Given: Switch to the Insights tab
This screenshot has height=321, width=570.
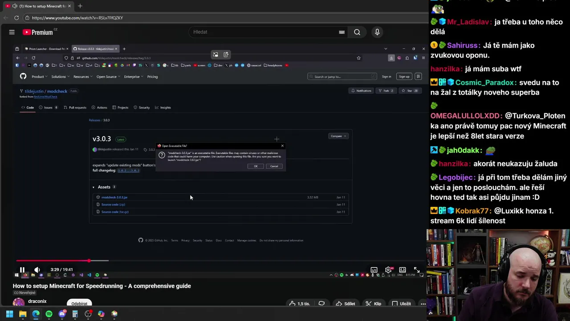Looking at the screenshot, I should click(163, 107).
